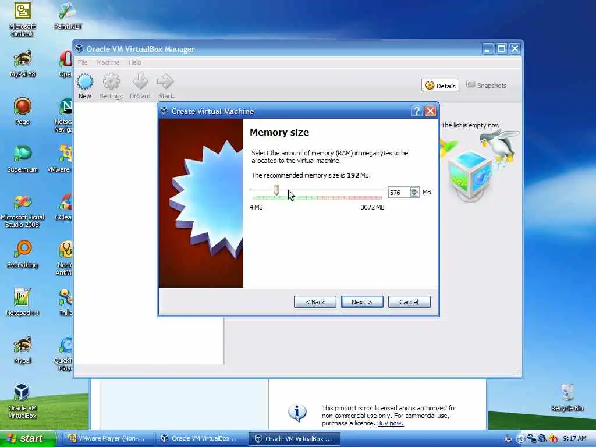596x447 pixels.
Task: Open the Help menu in VirtualBox Manager
Action: (135, 62)
